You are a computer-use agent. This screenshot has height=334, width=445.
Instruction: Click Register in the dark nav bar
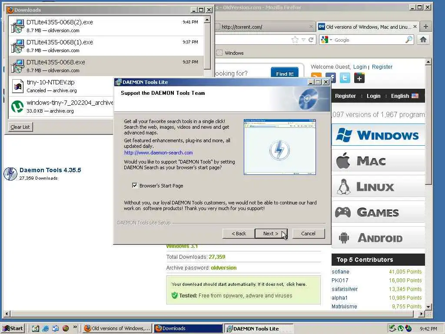click(x=345, y=96)
